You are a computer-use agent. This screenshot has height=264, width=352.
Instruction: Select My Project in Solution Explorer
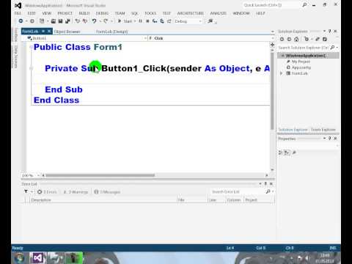[301, 62]
